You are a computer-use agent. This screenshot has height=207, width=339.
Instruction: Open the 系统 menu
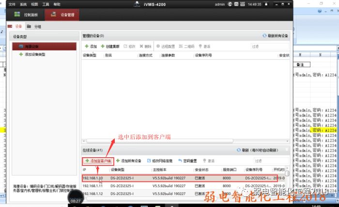[x=23, y=4]
